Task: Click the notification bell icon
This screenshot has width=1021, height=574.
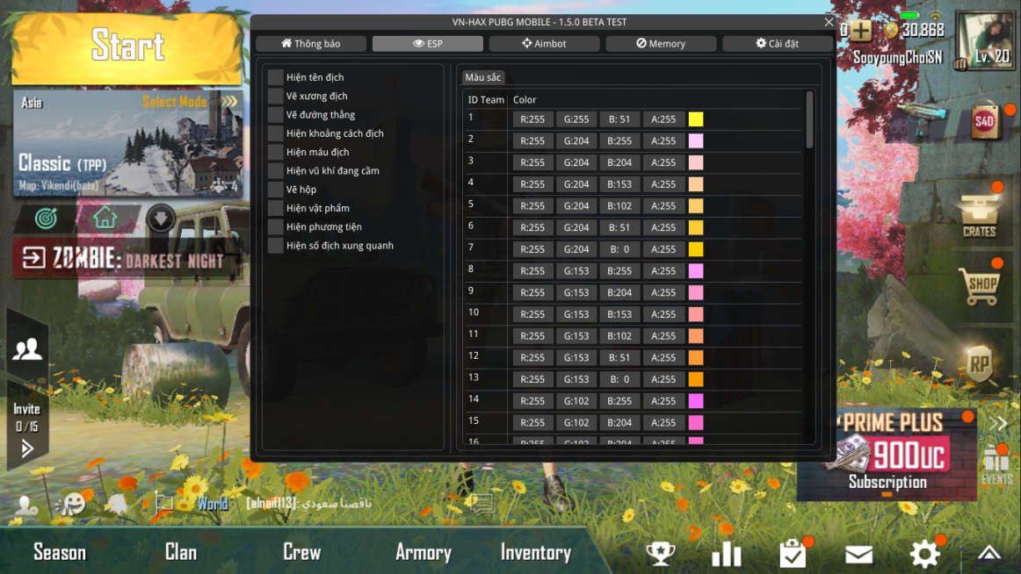Action: pos(117,505)
